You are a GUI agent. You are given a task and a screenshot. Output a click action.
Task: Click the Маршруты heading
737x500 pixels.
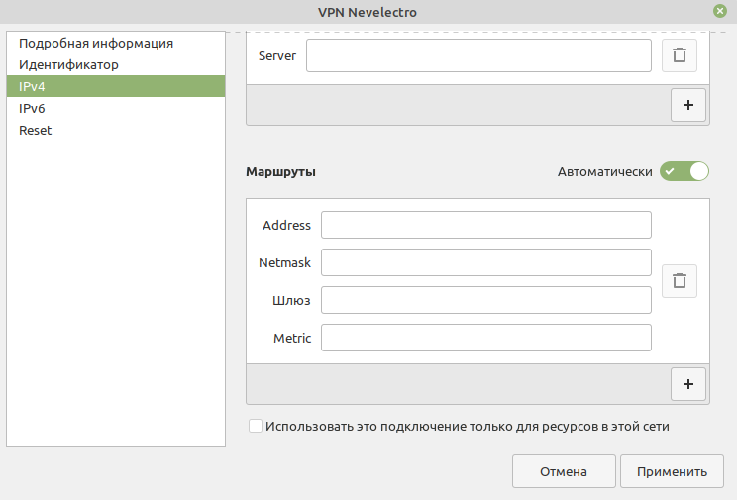click(x=280, y=172)
